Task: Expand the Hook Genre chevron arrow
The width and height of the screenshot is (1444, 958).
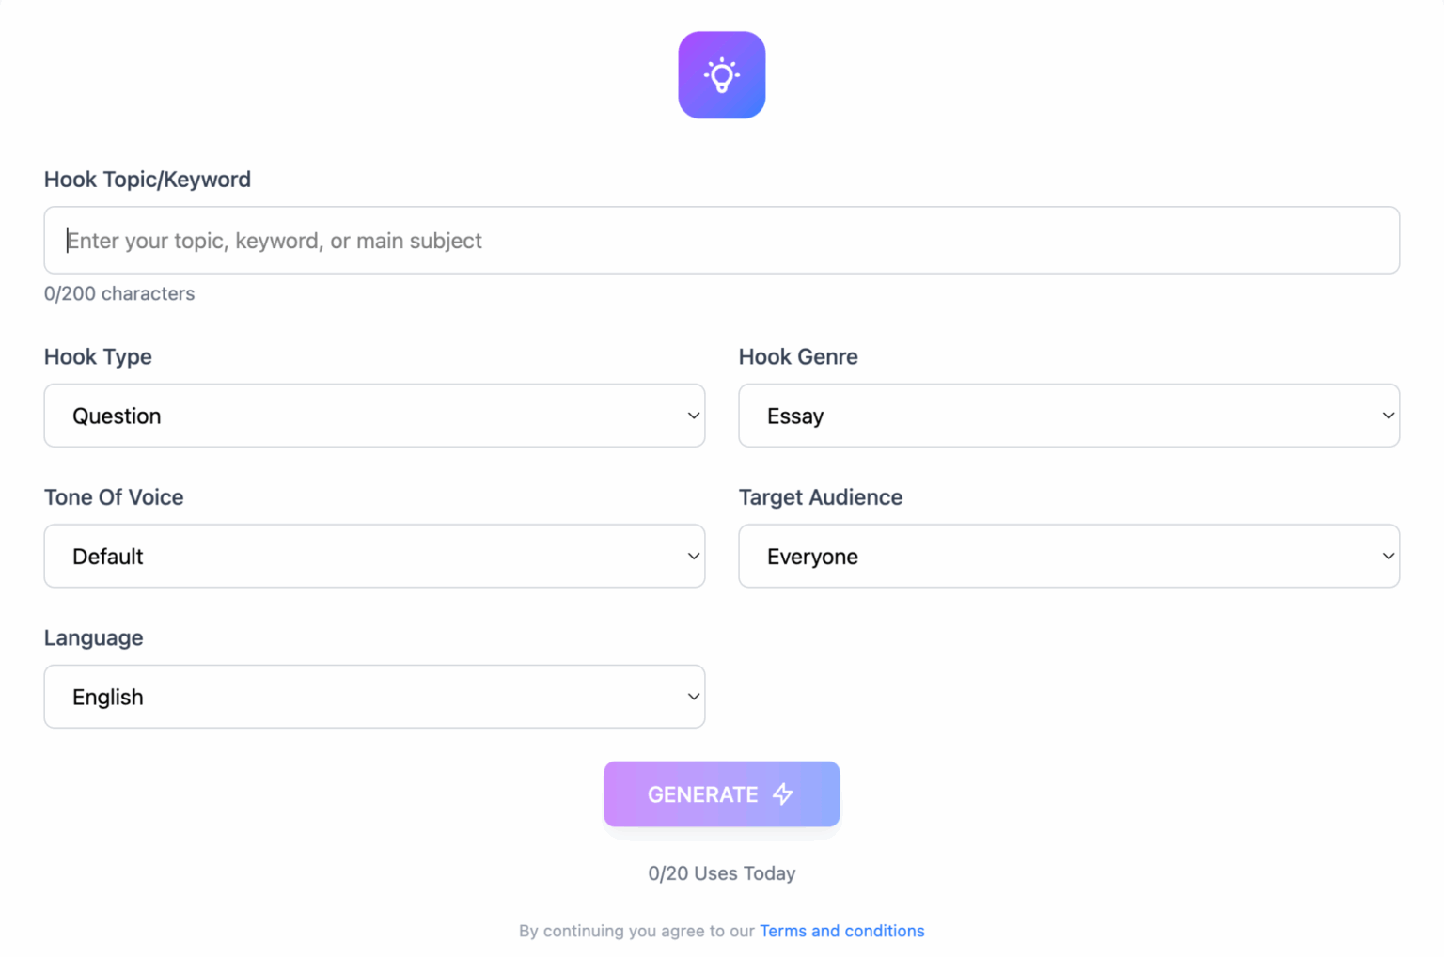Action: 1388,416
